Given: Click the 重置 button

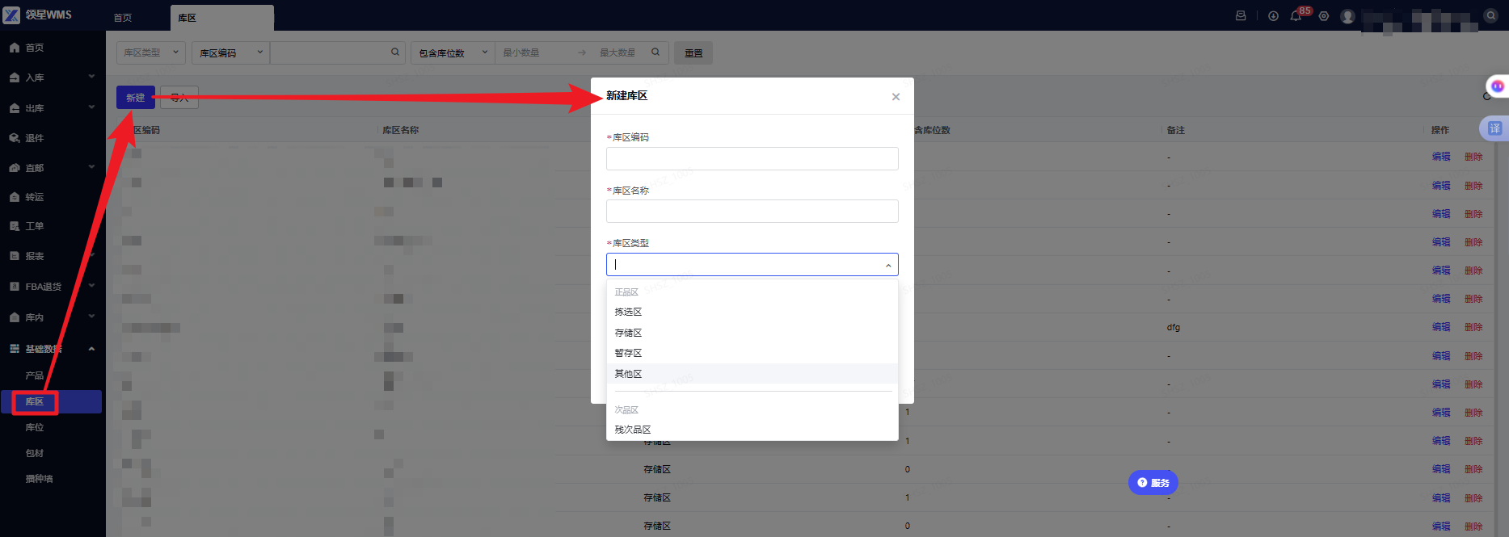Looking at the screenshot, I should pyautogui.click(x=693, y=53).
